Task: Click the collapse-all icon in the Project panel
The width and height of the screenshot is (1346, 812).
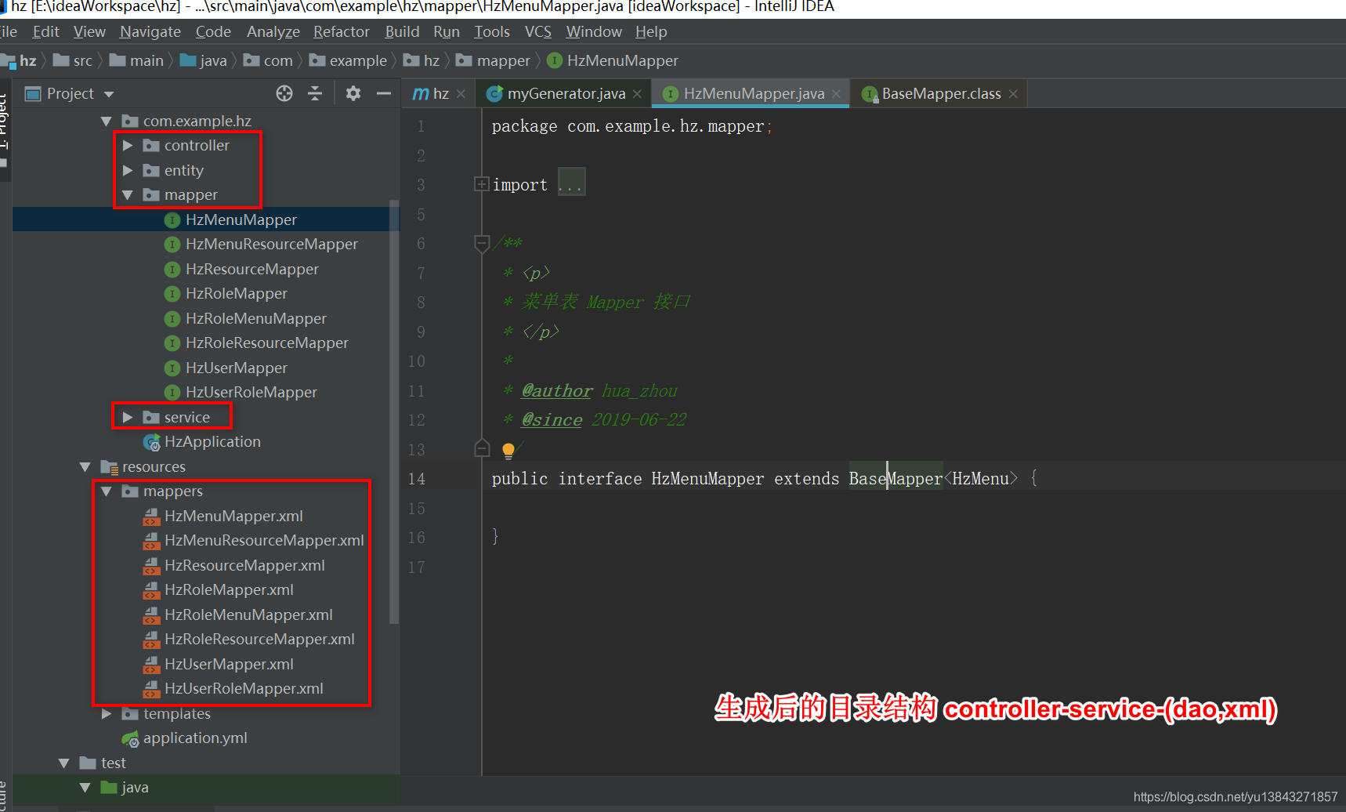Action: 315,93
